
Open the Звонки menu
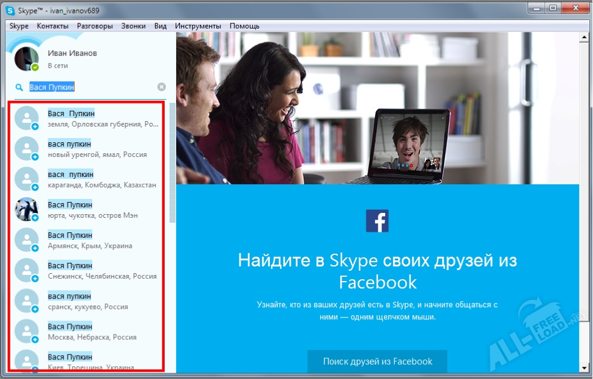pos(135,26)
